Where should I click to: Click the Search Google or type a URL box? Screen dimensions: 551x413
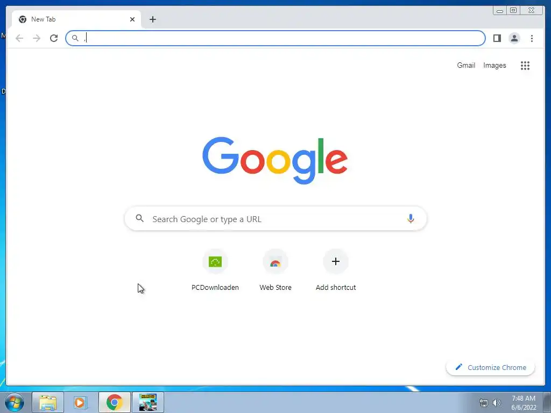coord(275,219)
